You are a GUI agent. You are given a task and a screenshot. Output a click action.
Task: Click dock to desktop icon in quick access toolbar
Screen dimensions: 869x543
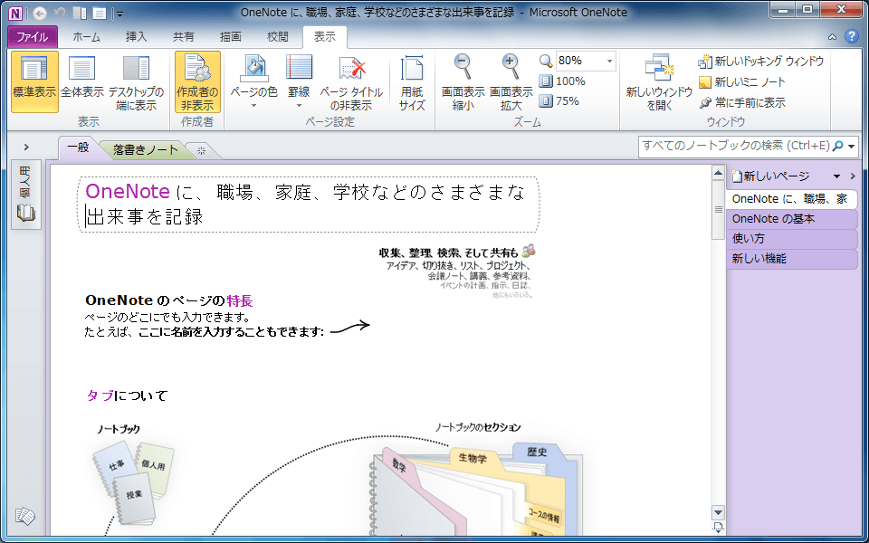point(80,14)
